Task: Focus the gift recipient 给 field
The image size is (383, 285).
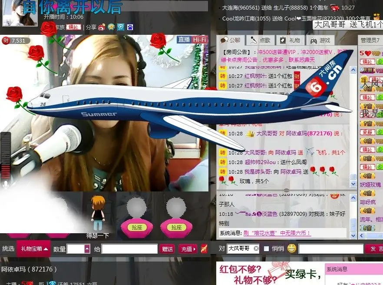Action: [x=129, y=249]
